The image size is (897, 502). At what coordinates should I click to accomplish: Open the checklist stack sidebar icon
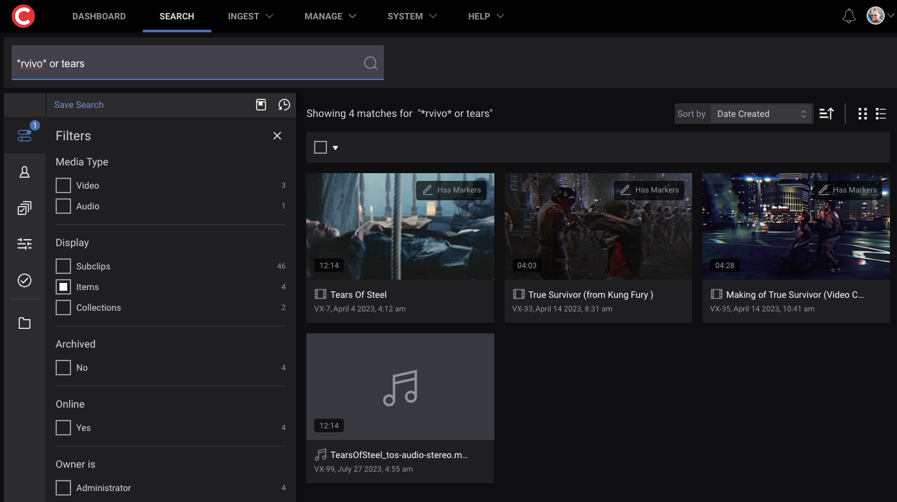25,208
